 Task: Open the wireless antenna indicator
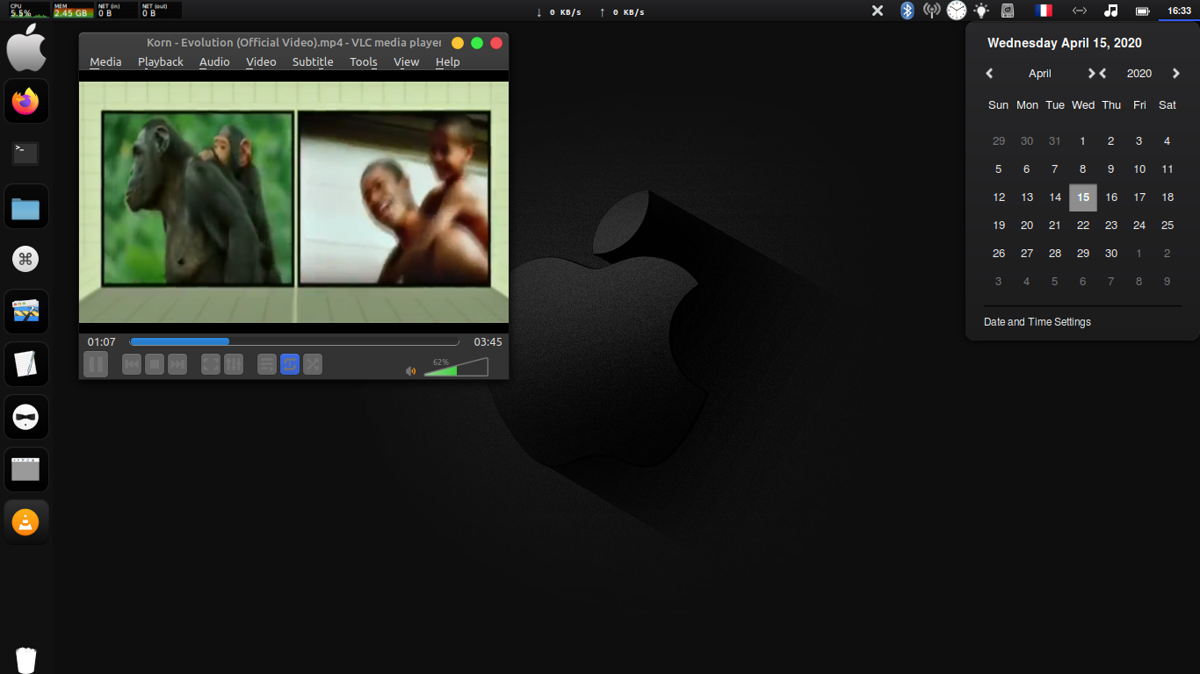(x=932, y=11)
